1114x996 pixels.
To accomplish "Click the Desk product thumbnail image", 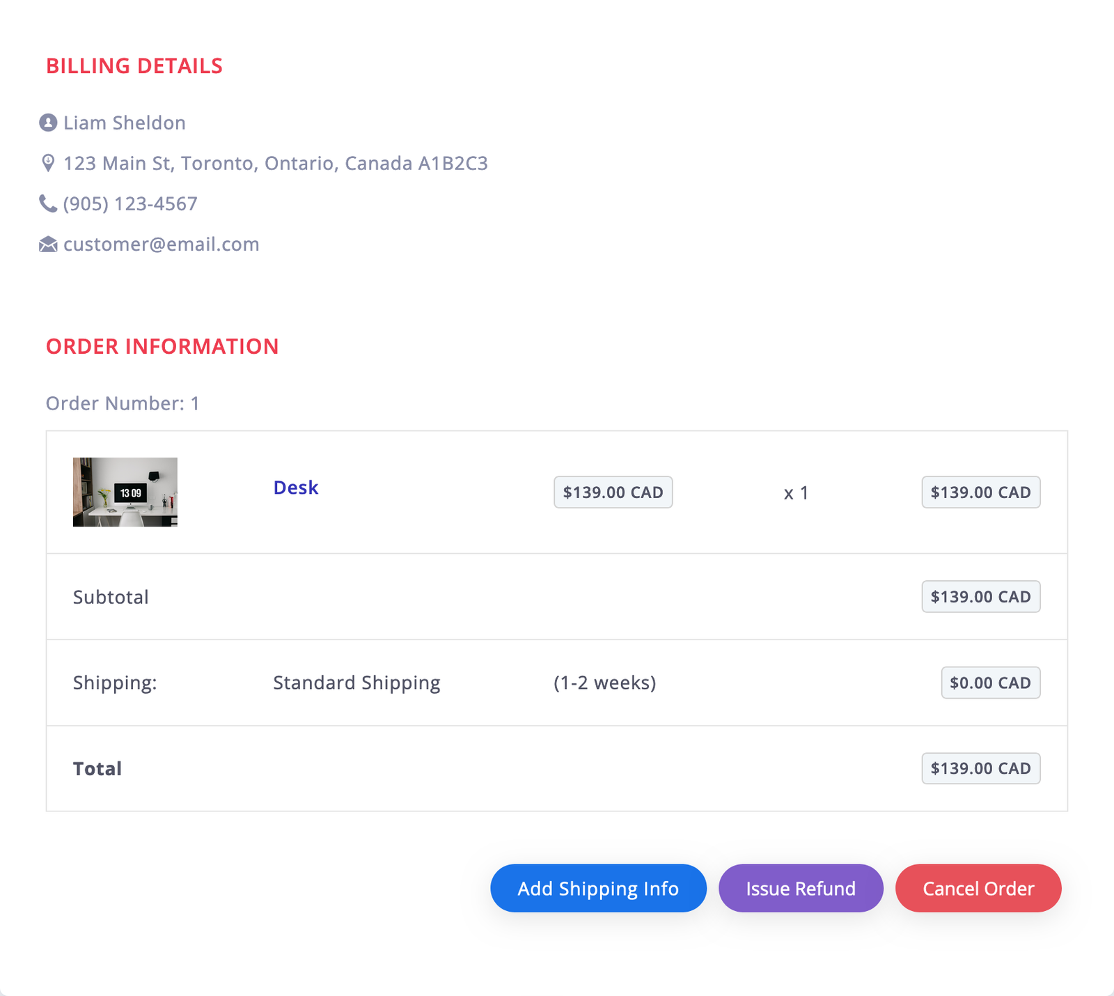I will [x=125, y=492].
